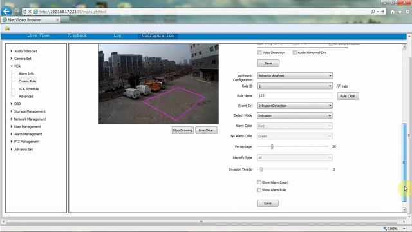Click into the Rule Name field
The height and width of the screenshot is (232, 412).
(295, 96)
